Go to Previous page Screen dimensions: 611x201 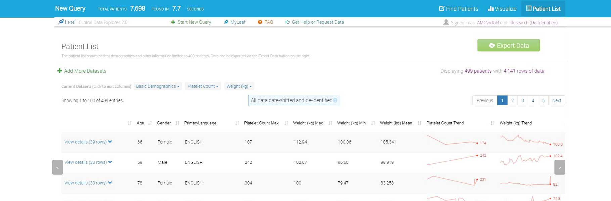coord(485,100)
